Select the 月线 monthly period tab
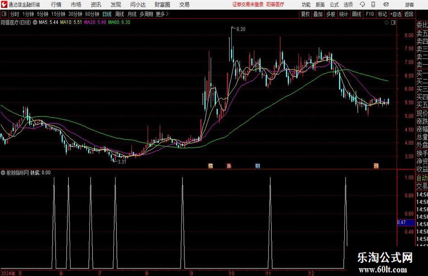Screen dimensions: 428x276 tap(132, 14)
